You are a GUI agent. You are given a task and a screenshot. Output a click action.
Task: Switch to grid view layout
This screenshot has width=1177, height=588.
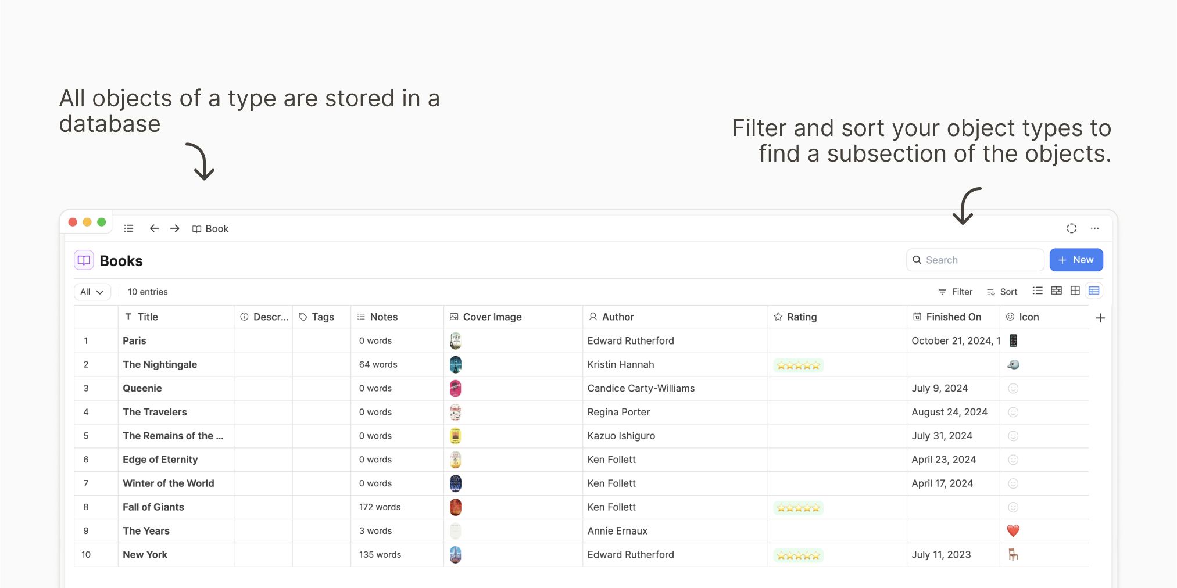pos(1075,291)
